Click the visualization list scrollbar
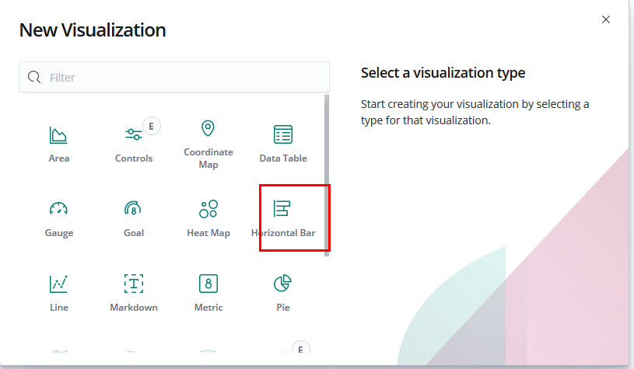Viewport: 634px width, 369px height. pyautogui.click(x=327, y=176)
